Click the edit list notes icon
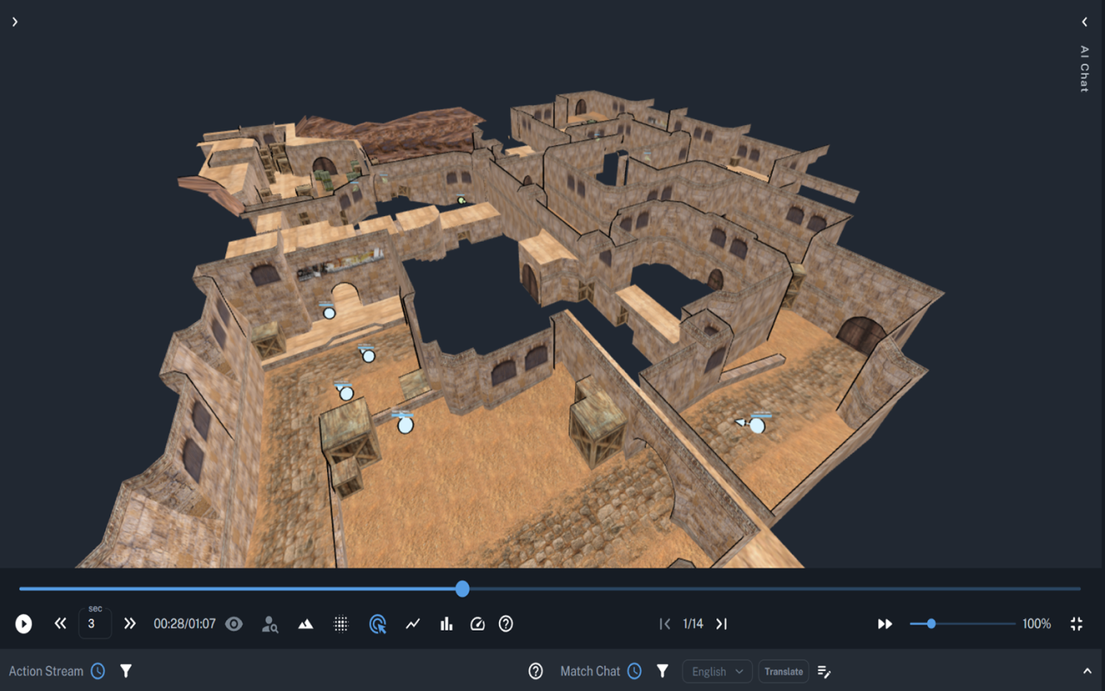This screenshot has width=1105, height=691. coord(824,671)
